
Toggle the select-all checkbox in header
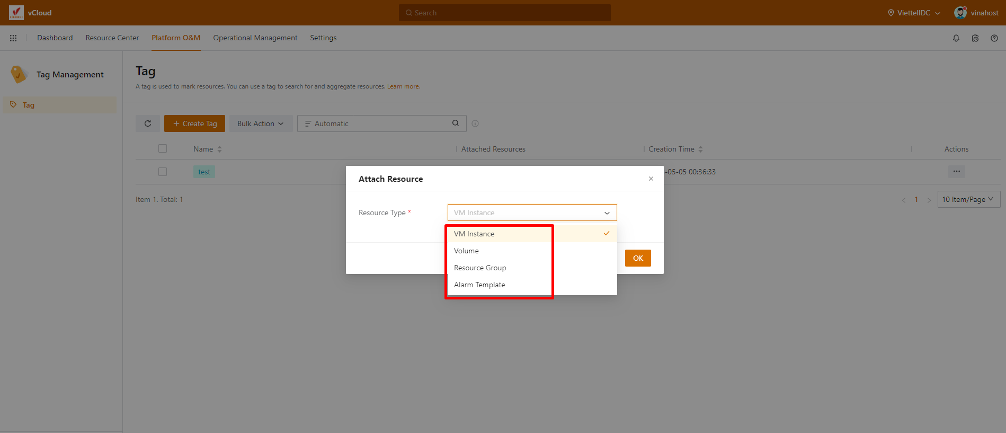pos(163,149)
